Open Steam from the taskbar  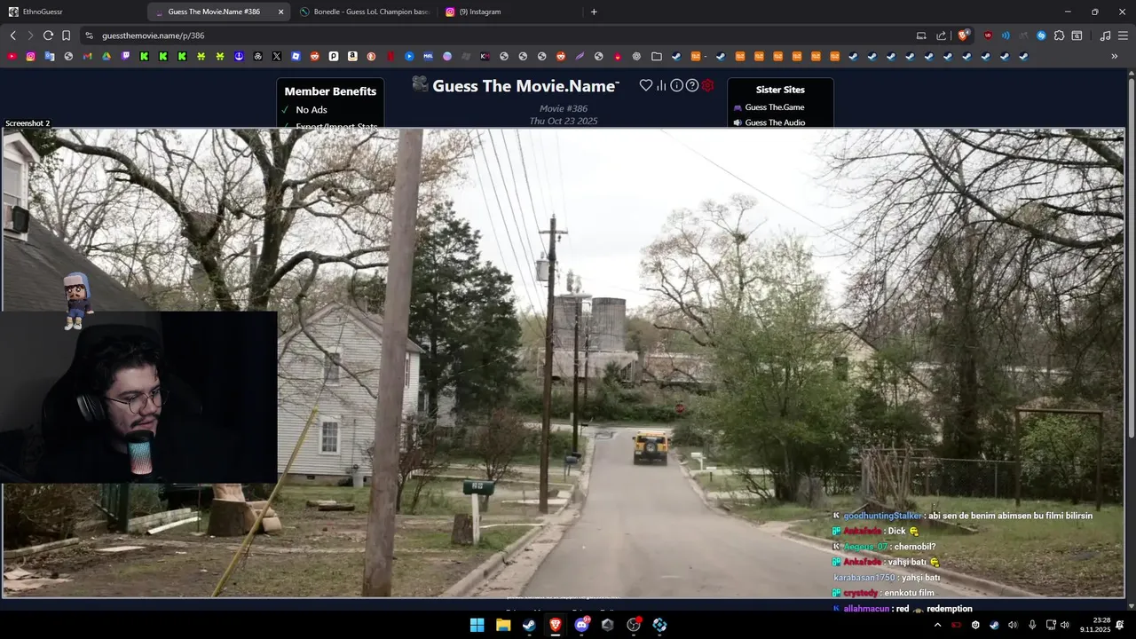(529, 625)
